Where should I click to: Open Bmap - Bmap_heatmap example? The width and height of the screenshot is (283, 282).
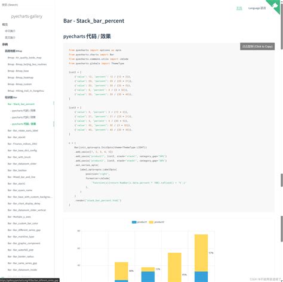20,78
